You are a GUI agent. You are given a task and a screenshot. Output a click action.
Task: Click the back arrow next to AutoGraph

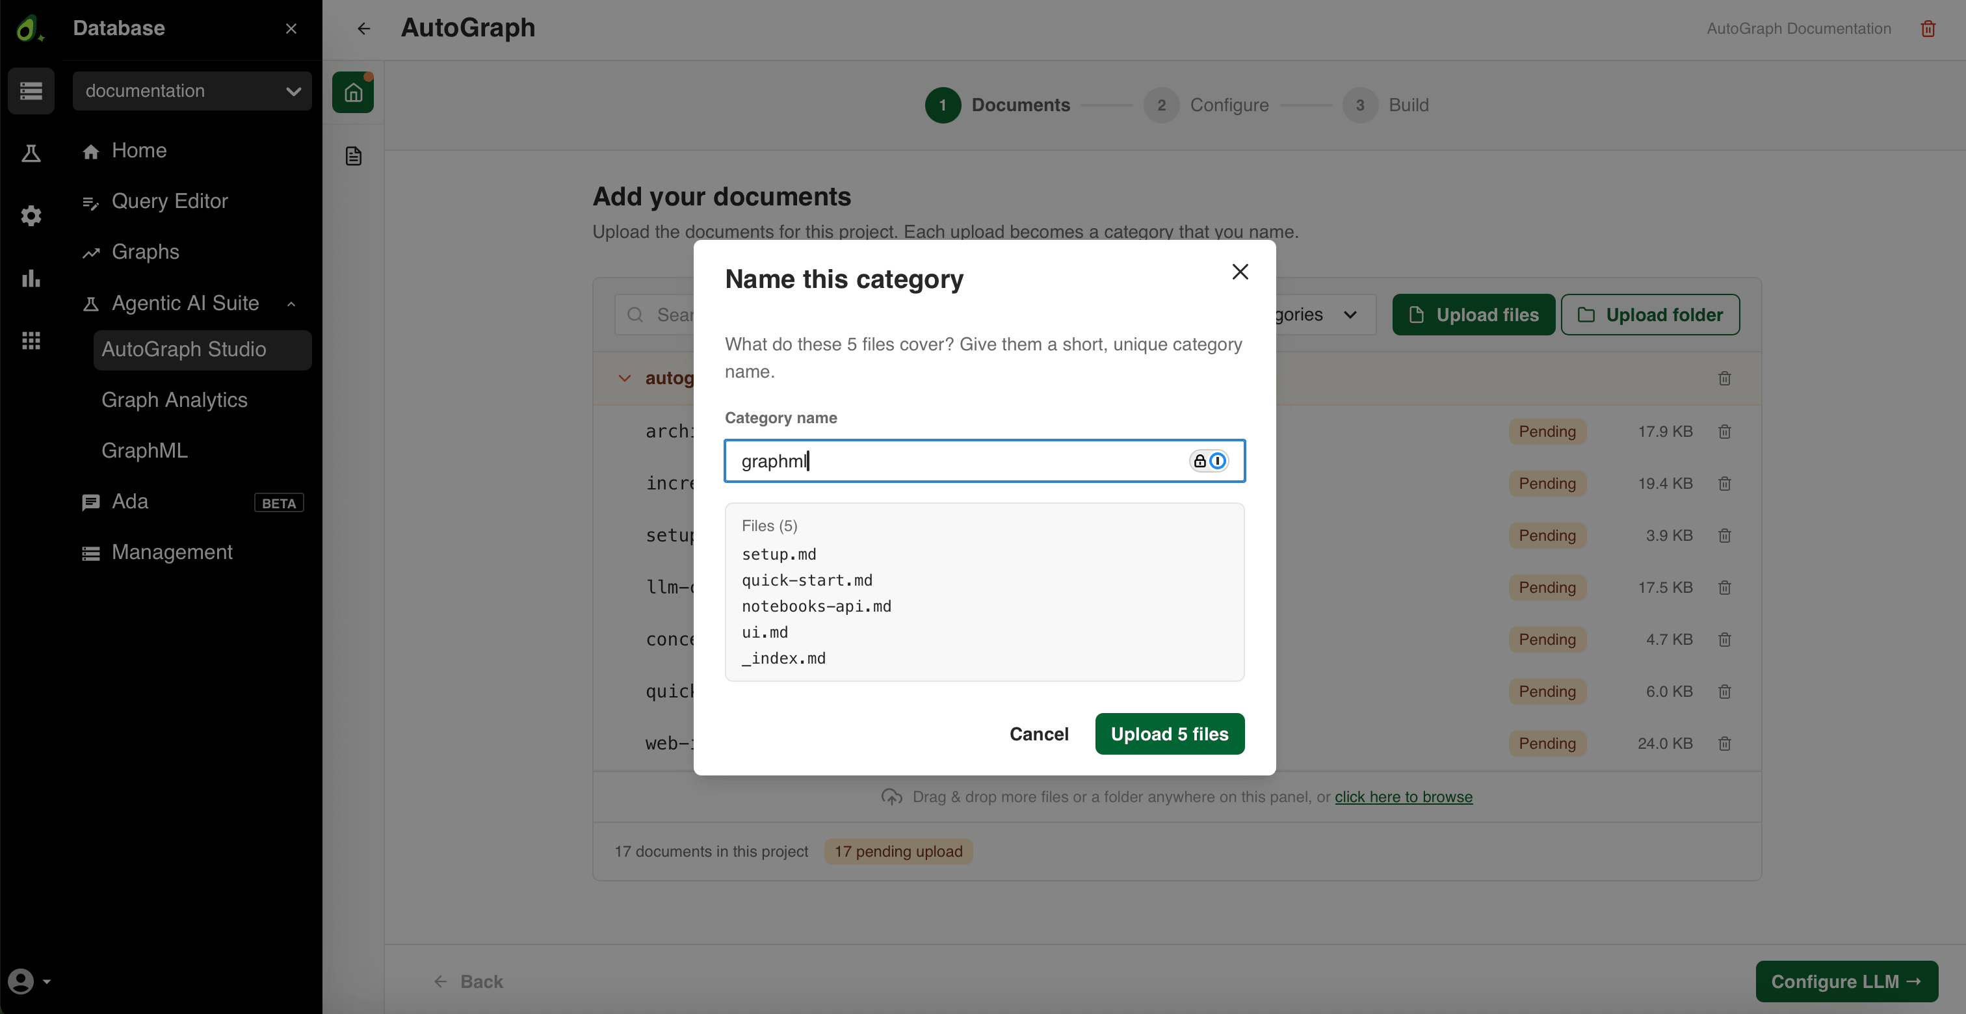(x=364, y=28)
